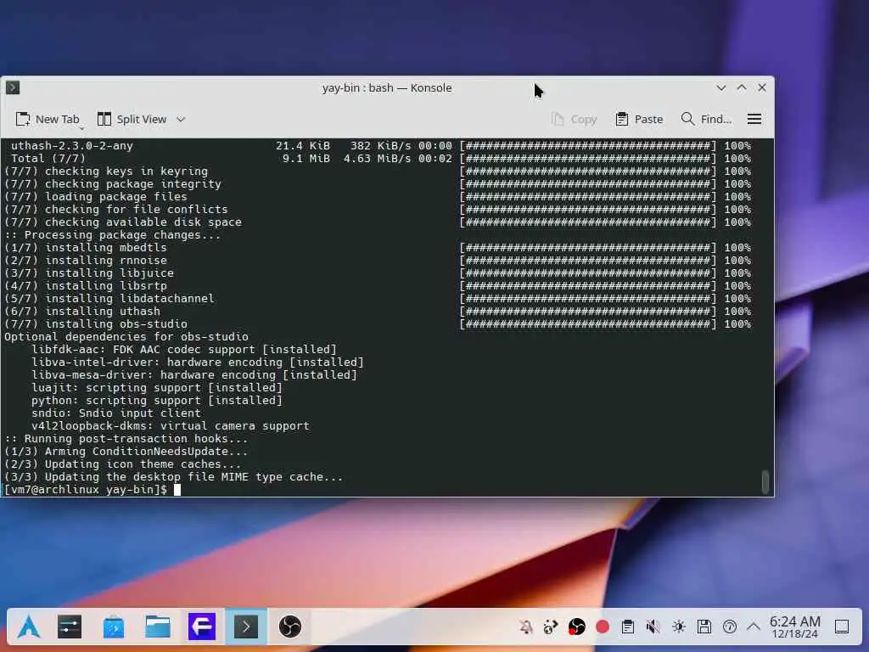Click the Konsole terminal icon in title bar
Image resolution: width=869 pixels, height=652 pixels.
pyautogui.click(x=13, y=87)
